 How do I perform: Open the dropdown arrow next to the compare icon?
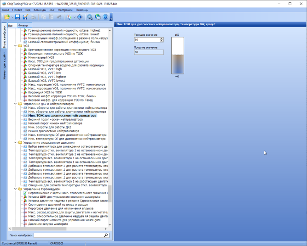[x=75, y=17]
